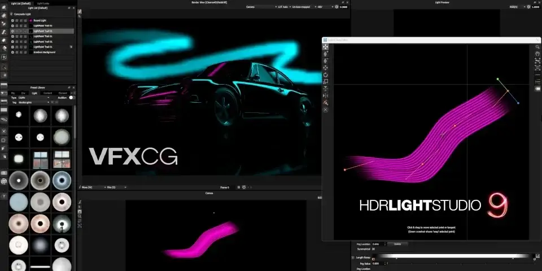
Task: Select the move point tool in curve editor
Action: pyautogui.click(x=325, y=46)
